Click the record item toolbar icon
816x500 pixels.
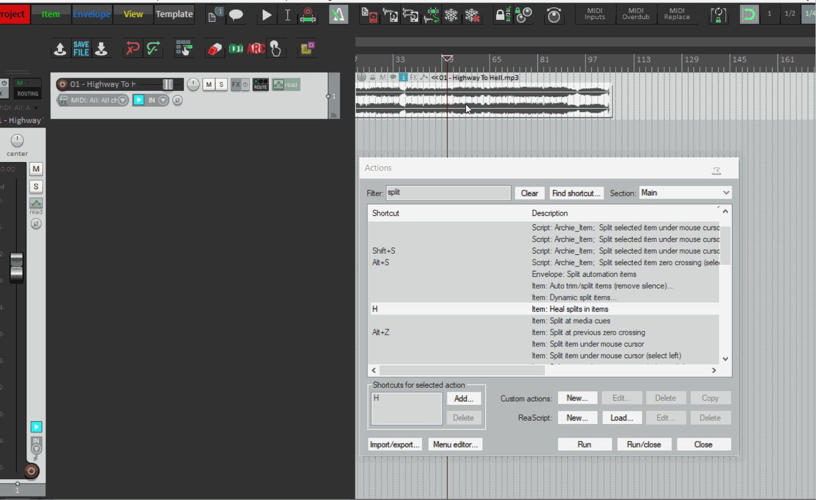[x=308, y=15]
